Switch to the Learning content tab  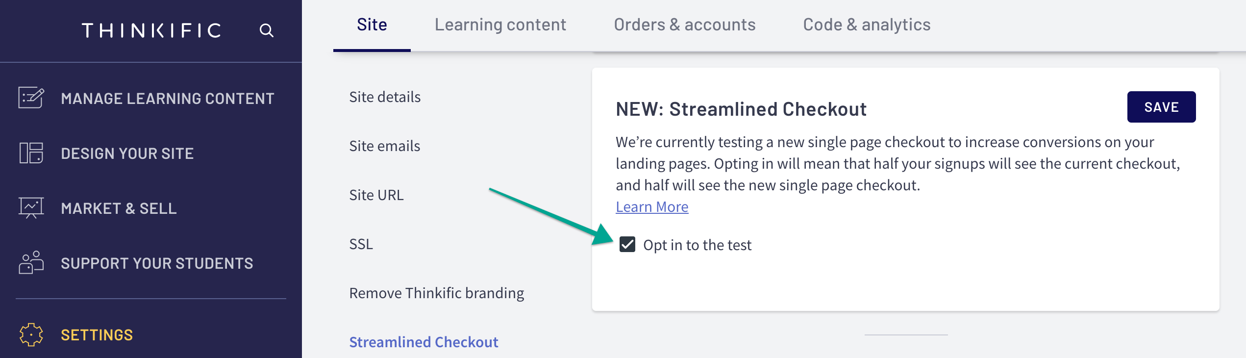(500, 25)
